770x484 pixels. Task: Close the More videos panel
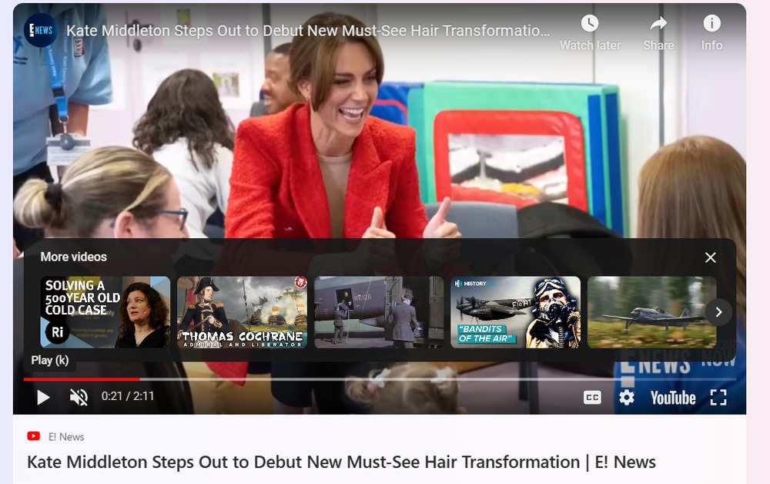tap(710, 257)
